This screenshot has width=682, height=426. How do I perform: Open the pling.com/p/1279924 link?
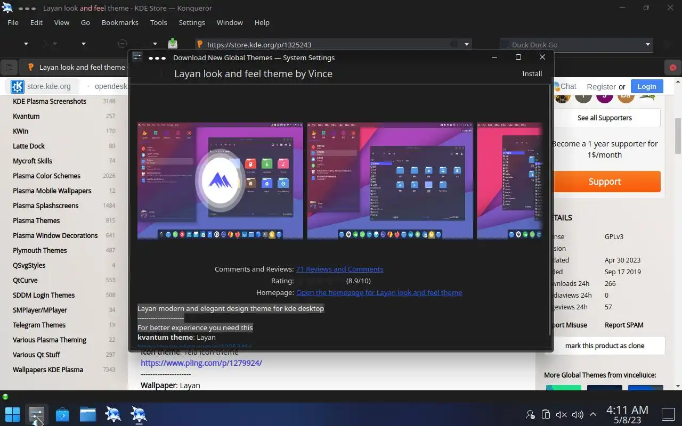201,363
